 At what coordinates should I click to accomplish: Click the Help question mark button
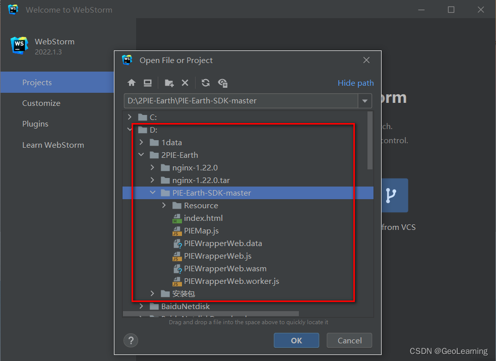click(x=131, y=340)
